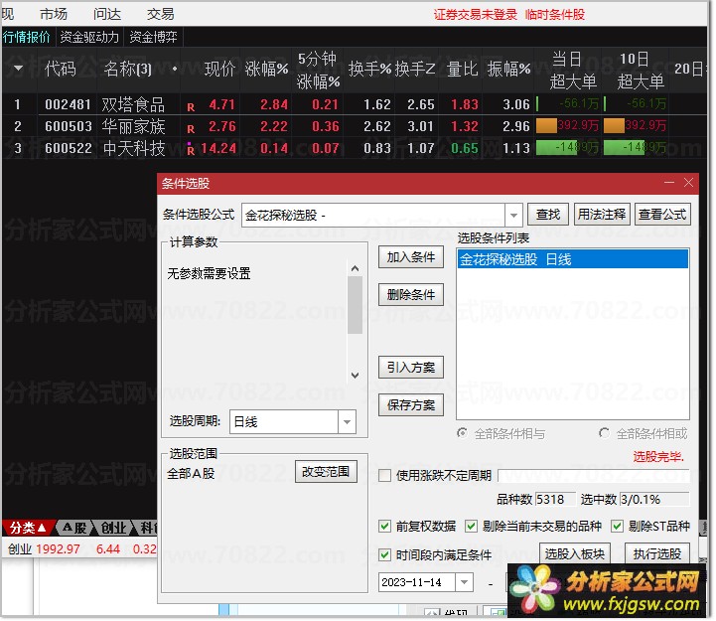
Task: Toggle the 时间段内满足条件 checkbox
Action: tap(385, 554)
